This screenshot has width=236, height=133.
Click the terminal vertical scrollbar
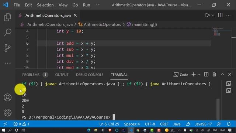218,109
